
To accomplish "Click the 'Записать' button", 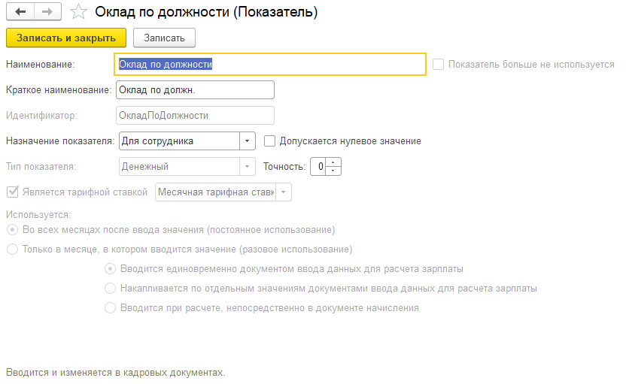I will [x=164, y=38].
